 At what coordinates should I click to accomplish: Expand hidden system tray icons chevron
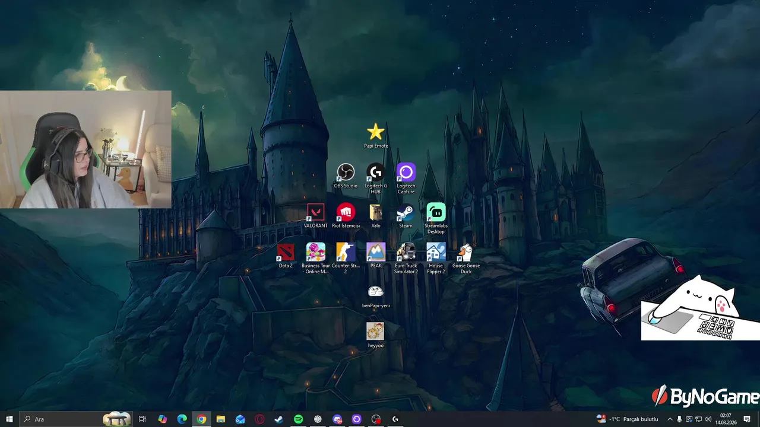click(x=670, y=419)
